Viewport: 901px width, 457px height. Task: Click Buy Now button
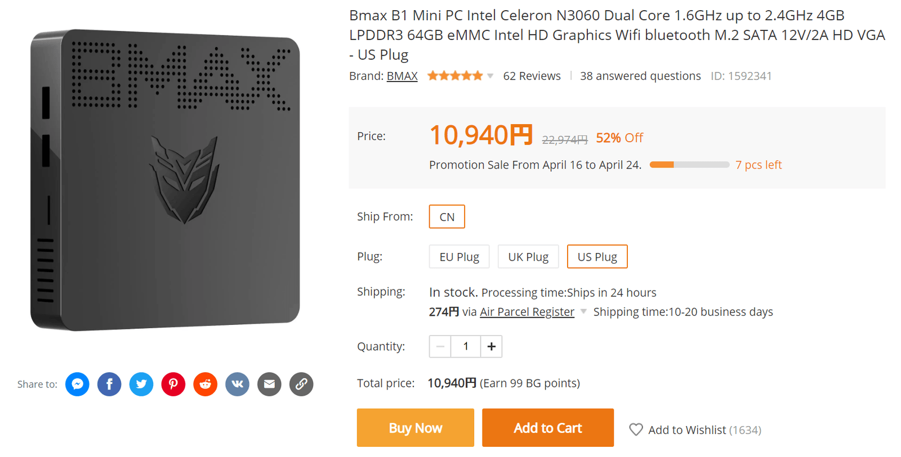click(x=415, y=428)
